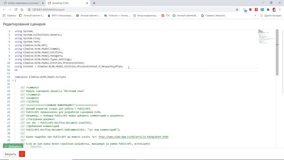Open the browser Extensions puzzle icon
This screenshot has height=160, width=284.
pyautogui.click(x=268, y=10)
